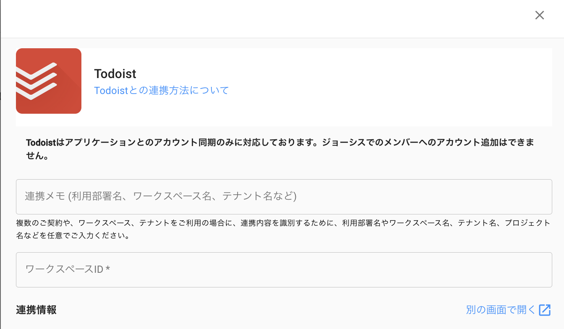Image resolution: width=564 pixels, height=329 pixels.
Task: Click the asterisk in ワークスペースID placeholder
Action: point(108,269)
